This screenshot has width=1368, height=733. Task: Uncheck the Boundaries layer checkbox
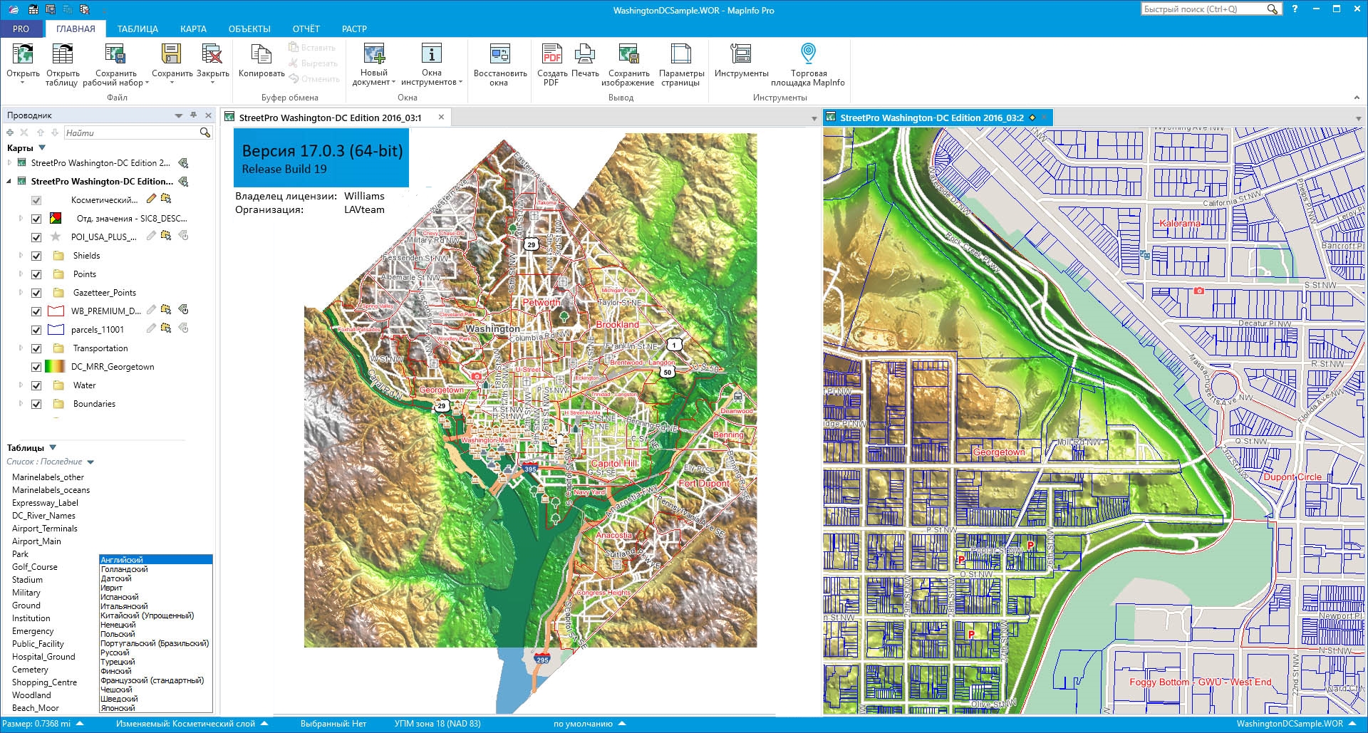click(36, 404)
